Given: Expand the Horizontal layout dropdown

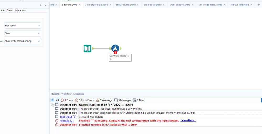Looking at the screenshot, I should (x=23, y=26).
